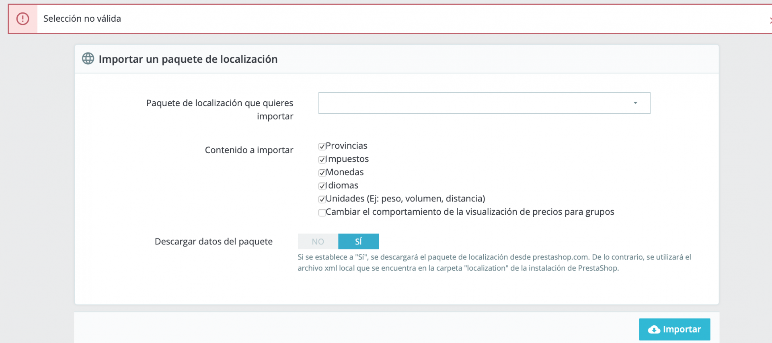Open the localization pack select box

coord(484,103)
